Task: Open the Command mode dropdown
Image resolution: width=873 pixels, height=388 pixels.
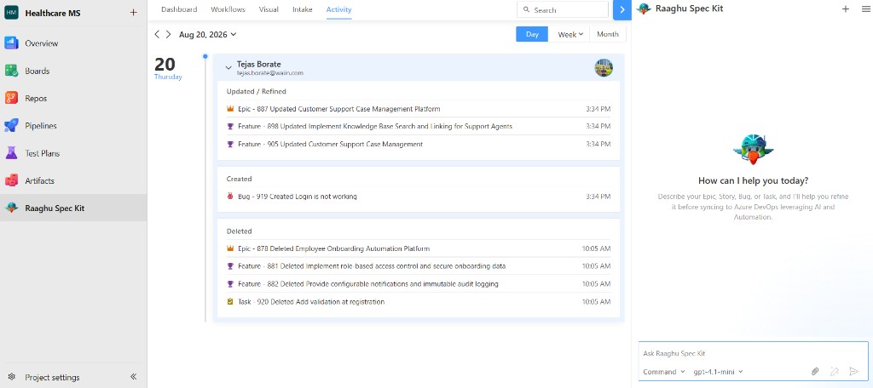Action: [663, 372]
